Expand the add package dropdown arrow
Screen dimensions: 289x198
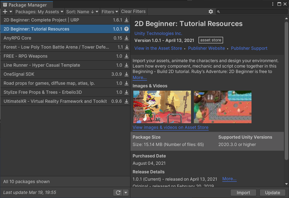11,12
